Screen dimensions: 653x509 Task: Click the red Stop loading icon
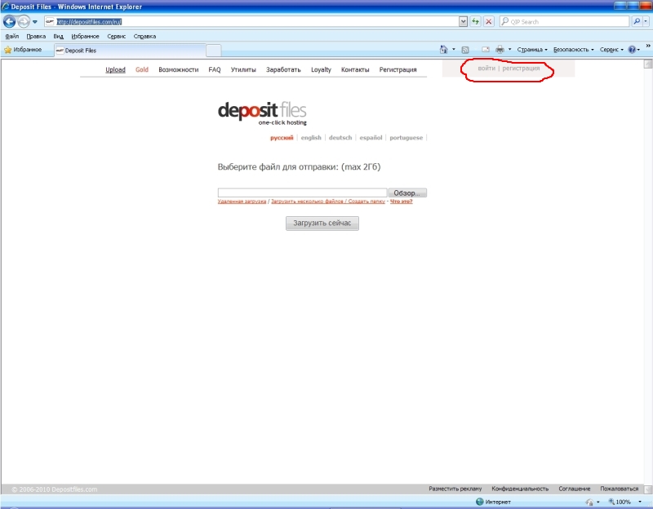tap(489, 22)
